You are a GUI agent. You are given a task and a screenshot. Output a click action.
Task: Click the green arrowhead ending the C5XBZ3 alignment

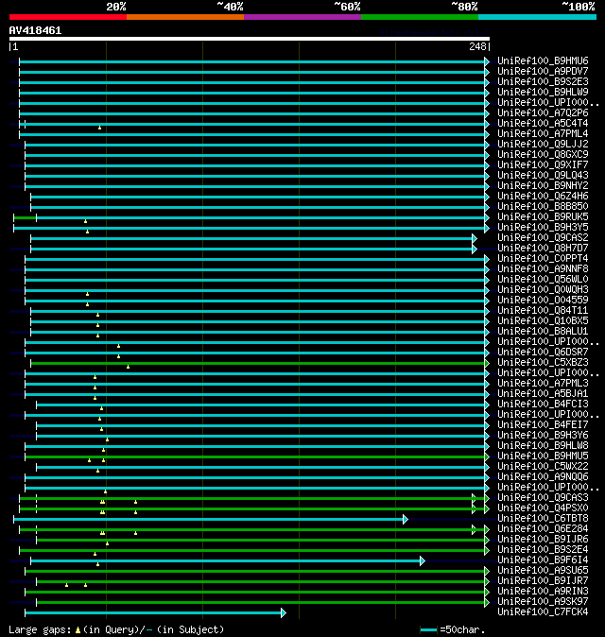(487, 363)
